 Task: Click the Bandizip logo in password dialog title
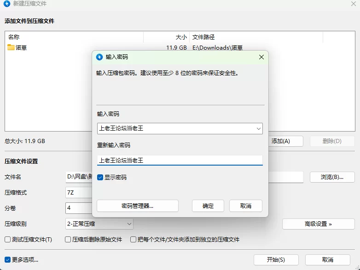click(x=99, y=57)
